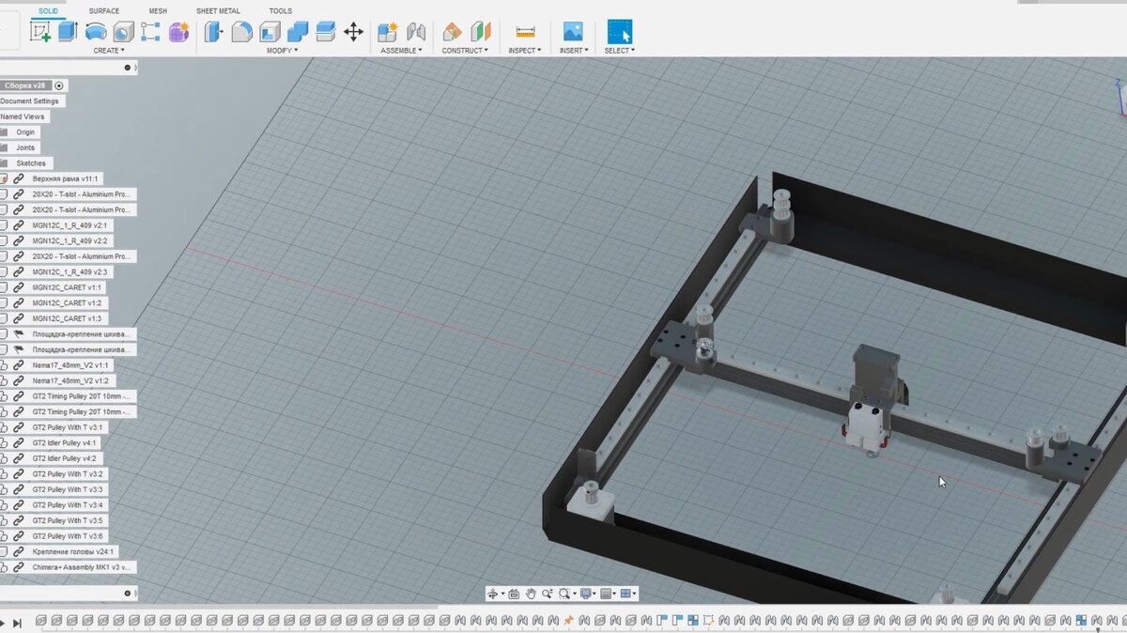Open the Orbit type dropdown arrow

pyautogui.click(x=502, y=594)
